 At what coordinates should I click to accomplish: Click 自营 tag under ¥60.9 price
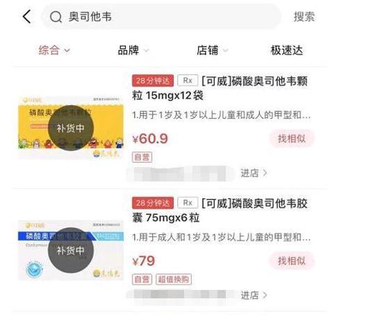pos(142,157)
